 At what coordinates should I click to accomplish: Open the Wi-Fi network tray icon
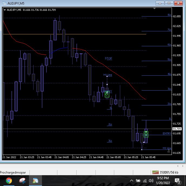(145, 181)
